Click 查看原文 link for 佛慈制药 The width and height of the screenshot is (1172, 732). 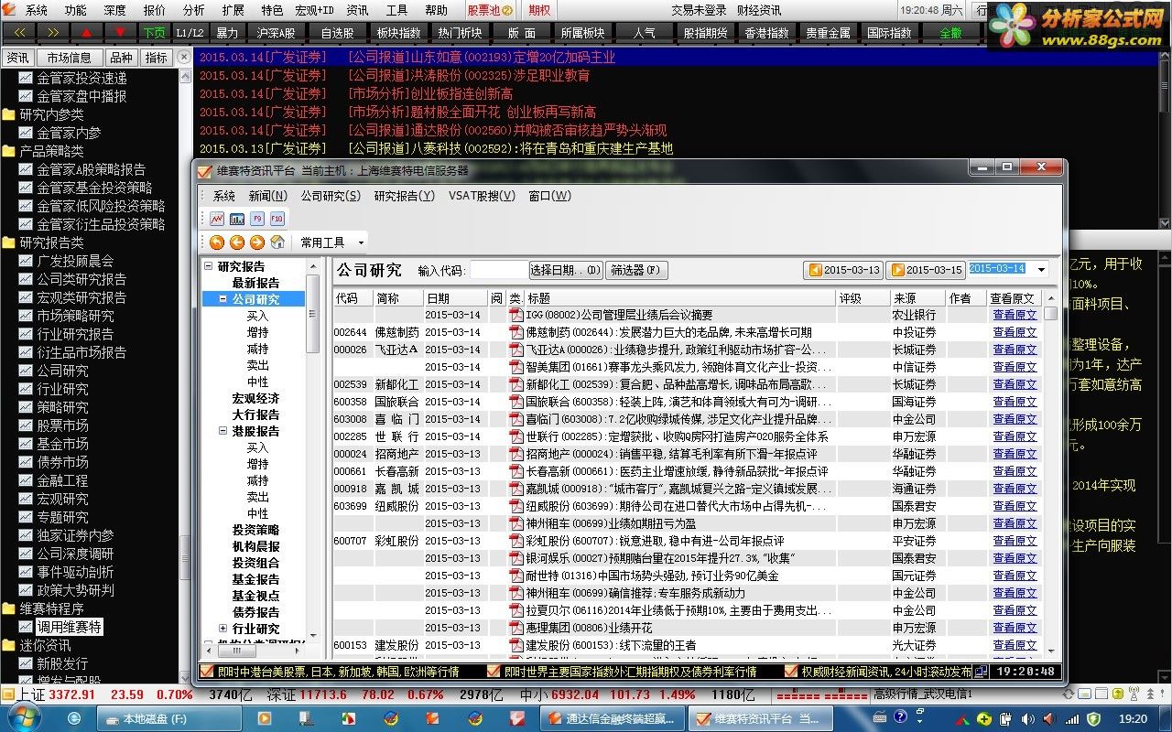1015,332
